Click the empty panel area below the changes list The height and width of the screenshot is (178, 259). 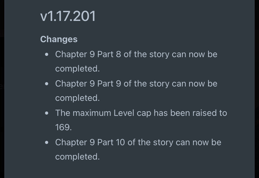click(129, 170)
